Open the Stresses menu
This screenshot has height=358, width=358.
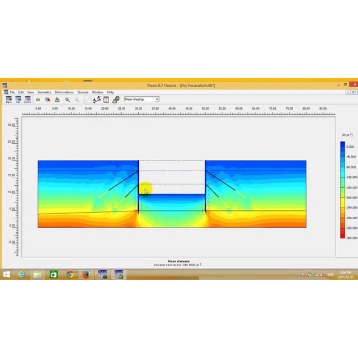point(83,92)
